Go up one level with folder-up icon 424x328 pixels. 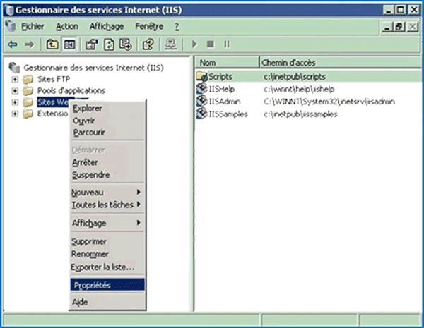pos(52,44)
